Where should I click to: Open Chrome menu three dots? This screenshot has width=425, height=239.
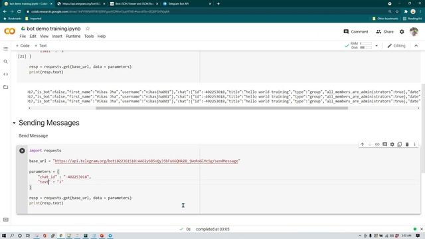pos(420,12)
